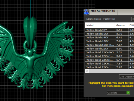Click the Grams column header
This screenshot has height=101, width=134.
(121, 25)
